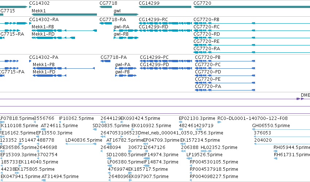Select EST LD40836.5prime label
Viewport: 310px width, 182px height.
click(84, 140)
